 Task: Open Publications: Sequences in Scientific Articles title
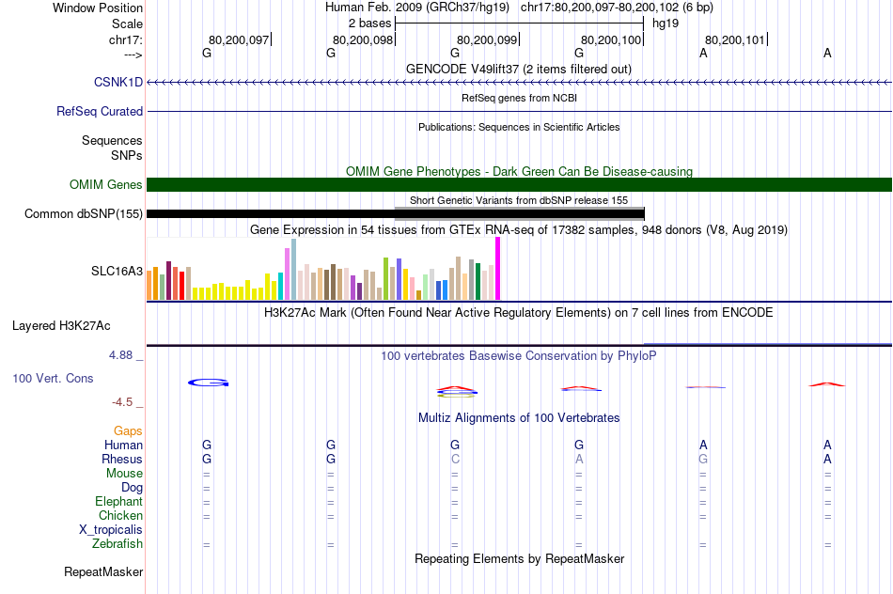click(x=519, y=127)
